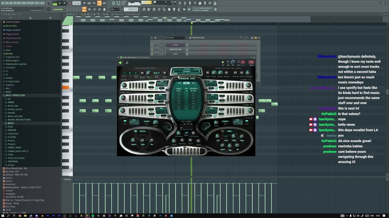This screenshot has width=389, height=218.
Task: Open the Toxic Biohazard plugin options arrow menu
Action: [119, 57]
